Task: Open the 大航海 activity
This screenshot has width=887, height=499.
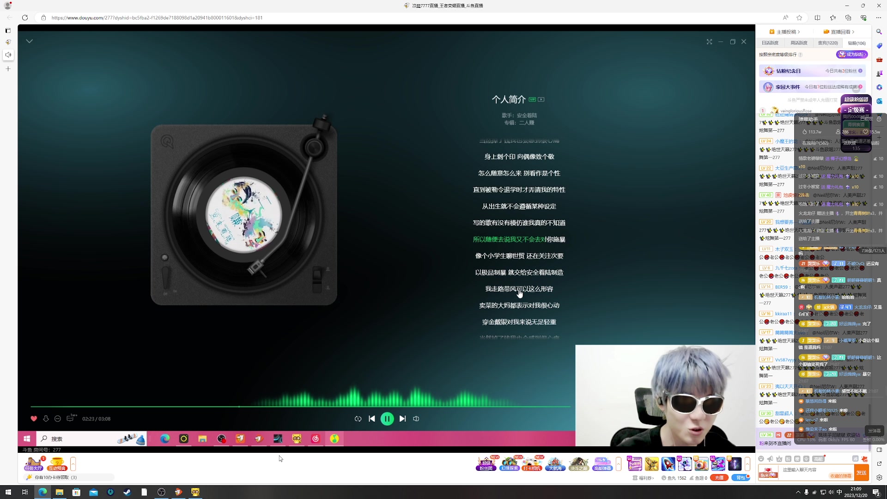Action: 555,463
